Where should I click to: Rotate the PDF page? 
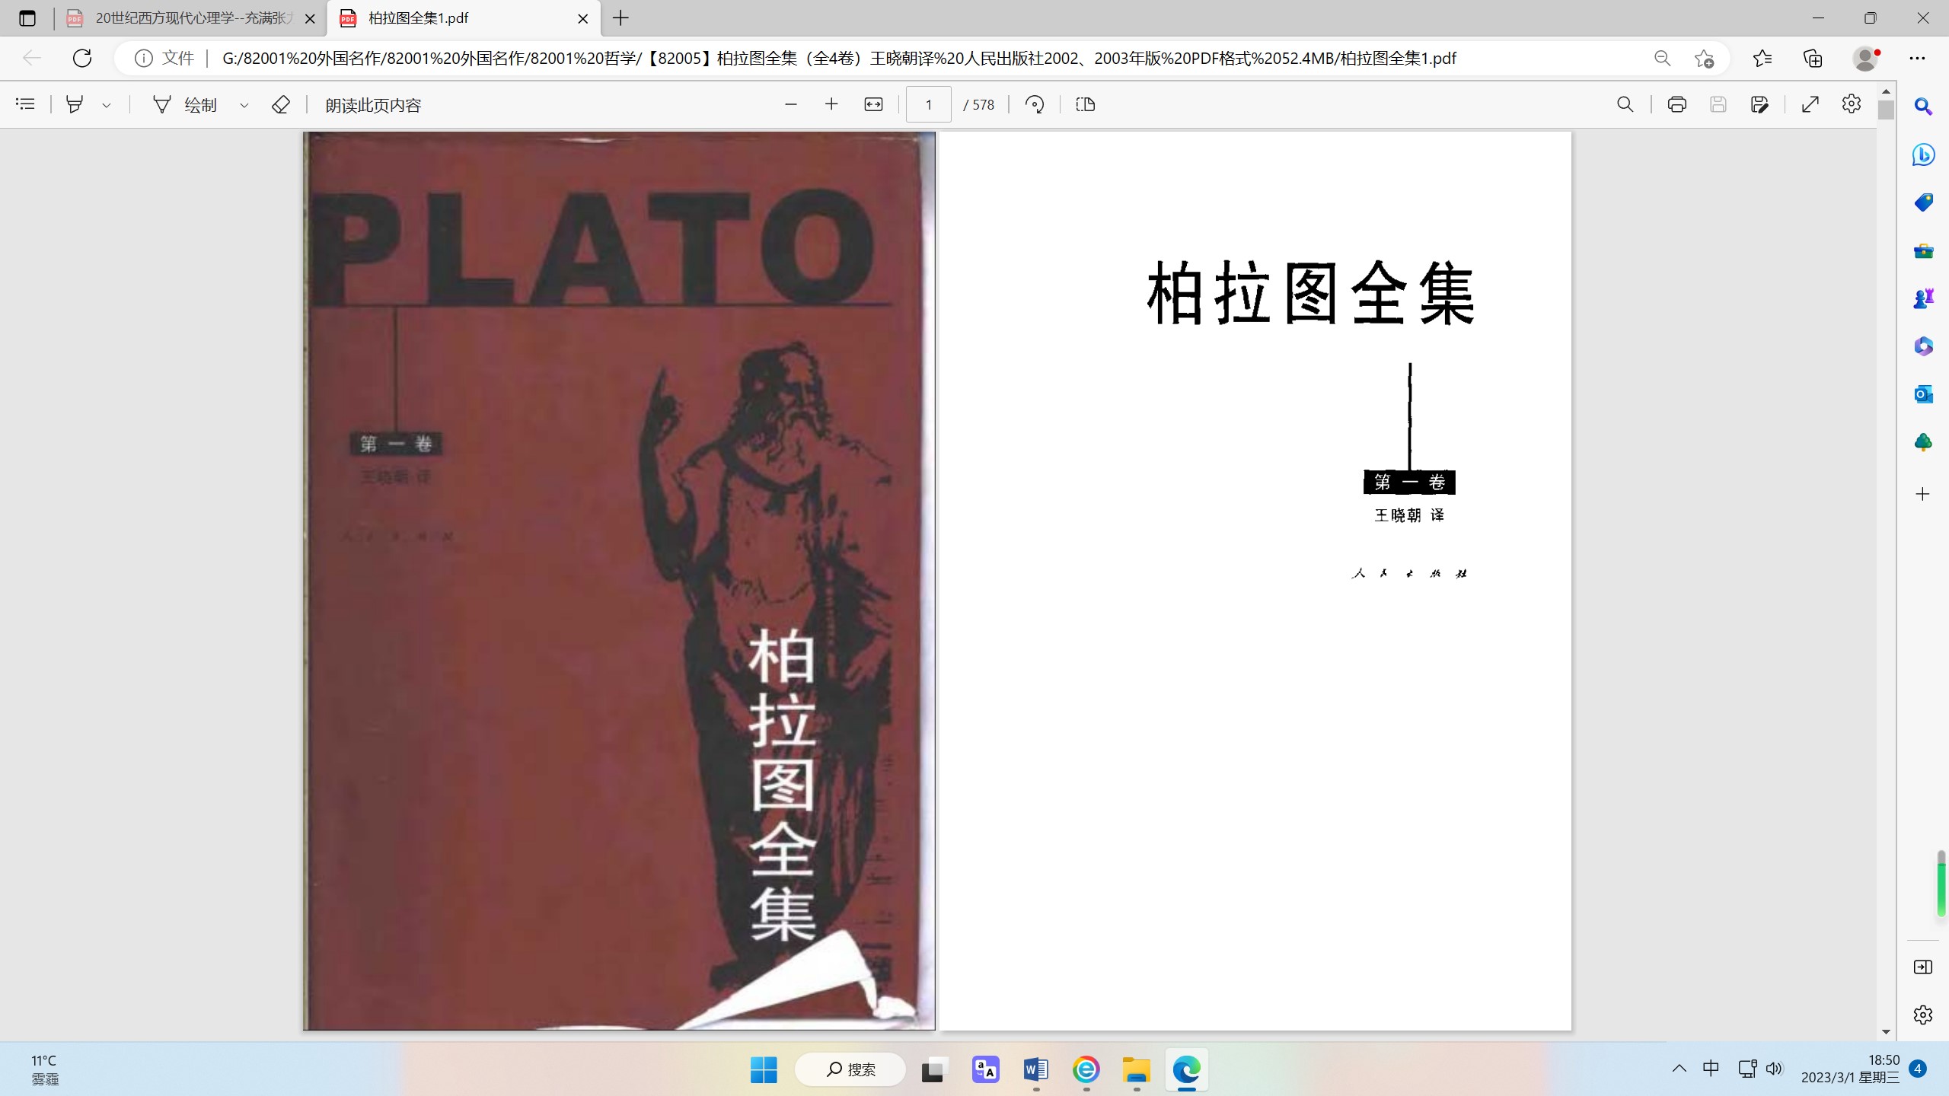coord(1034,104)
